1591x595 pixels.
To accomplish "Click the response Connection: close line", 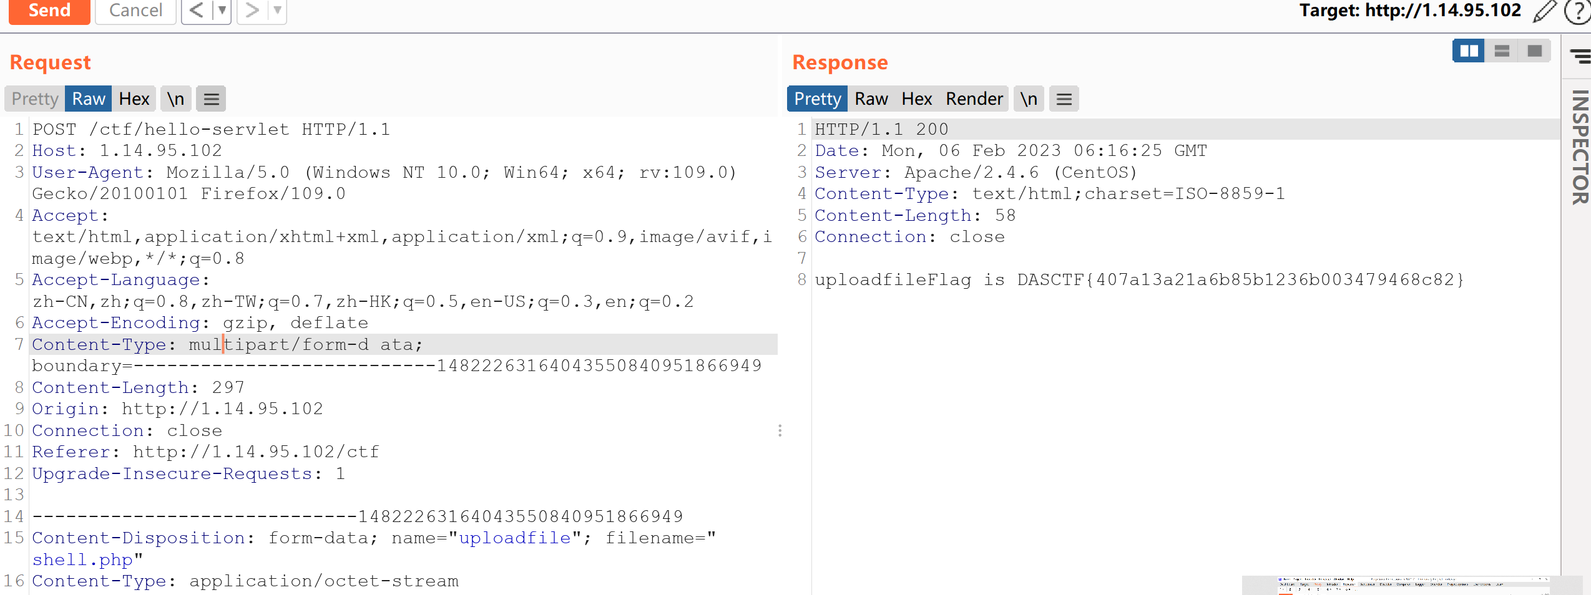I will (x=909, y=236).
